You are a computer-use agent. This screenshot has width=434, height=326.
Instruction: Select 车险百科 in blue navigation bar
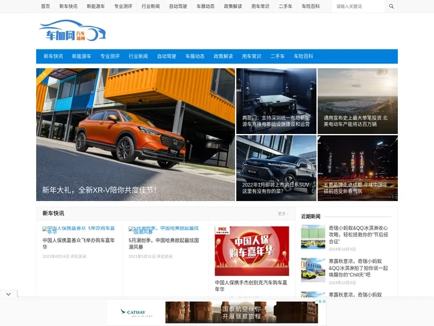303,56
